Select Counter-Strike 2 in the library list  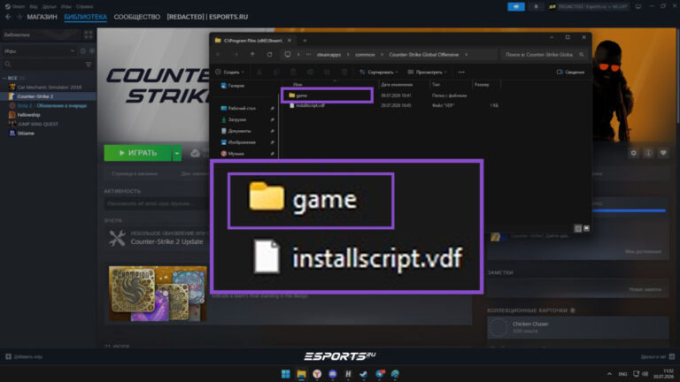click(48, 96)
